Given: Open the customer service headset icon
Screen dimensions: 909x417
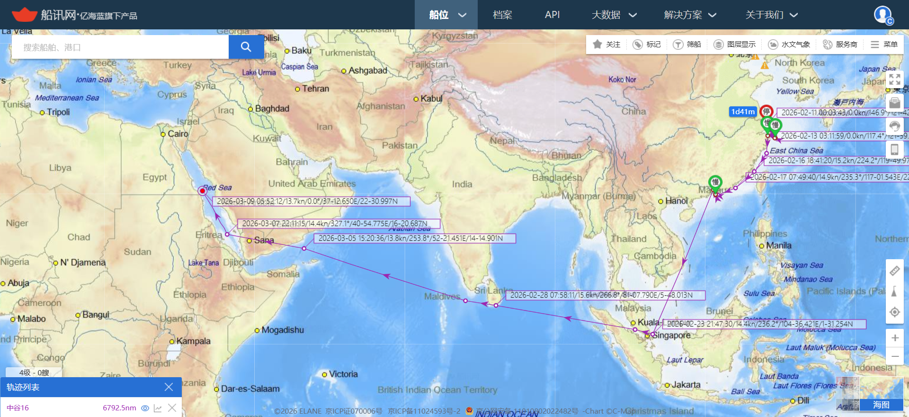Looking at the screenshot, I should tap(894, 126).
